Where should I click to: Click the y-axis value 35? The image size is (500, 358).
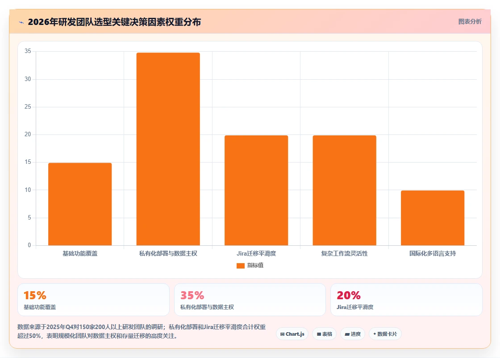pyautogui.click(x=28, y=51)
